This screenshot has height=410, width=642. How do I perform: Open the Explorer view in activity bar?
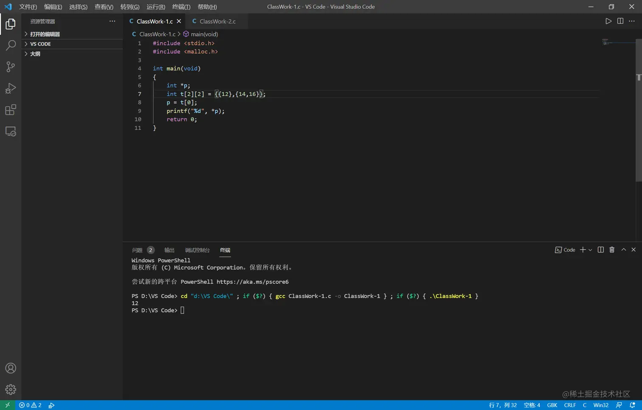tap(11, 24)
